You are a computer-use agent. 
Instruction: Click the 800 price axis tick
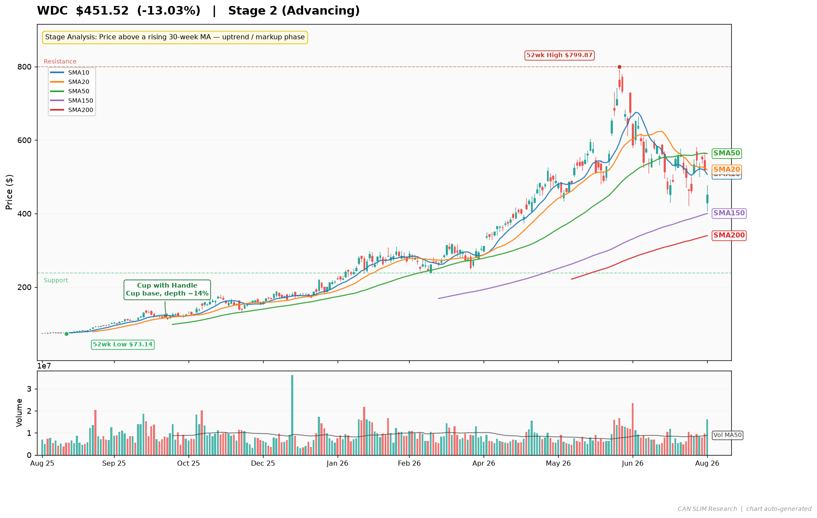click(x=24, y=67)
